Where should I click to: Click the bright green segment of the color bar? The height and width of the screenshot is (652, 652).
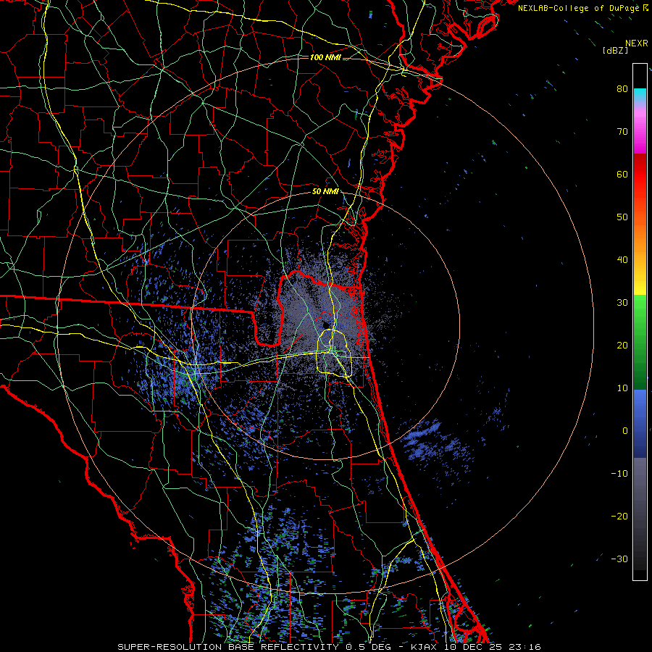pos(640,307)
